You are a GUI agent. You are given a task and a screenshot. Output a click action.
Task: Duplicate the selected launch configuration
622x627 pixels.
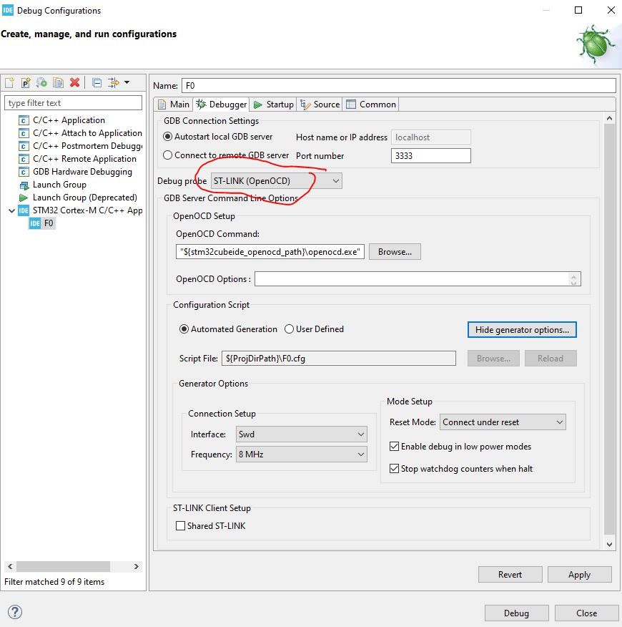pyautogui.click(x=59, y=83)
